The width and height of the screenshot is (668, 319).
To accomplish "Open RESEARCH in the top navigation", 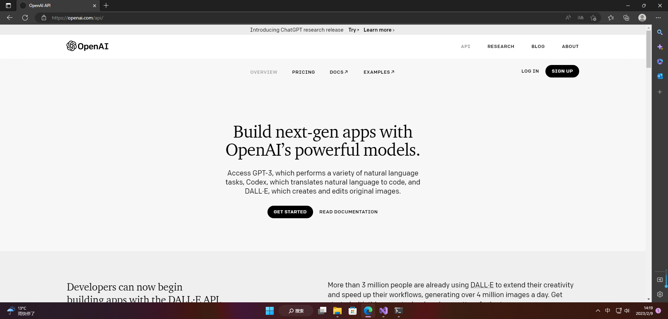I will pyautogui.click(x=501, y=47).
